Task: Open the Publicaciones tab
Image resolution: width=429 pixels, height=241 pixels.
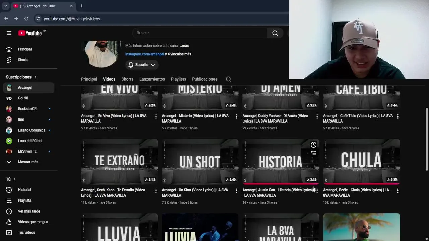Action: coord(205,79)
